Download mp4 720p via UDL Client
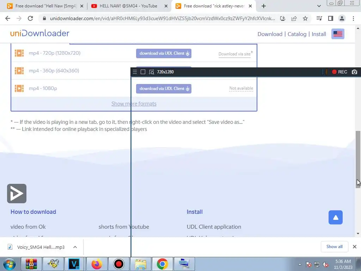Image resolution: width=361 pixels, height=271 pixels. pyautogui.click(x=164, y=53)
